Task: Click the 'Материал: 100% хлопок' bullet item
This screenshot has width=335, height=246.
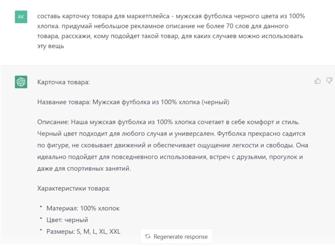Action: pyautogui.click(x=83, y=208)
